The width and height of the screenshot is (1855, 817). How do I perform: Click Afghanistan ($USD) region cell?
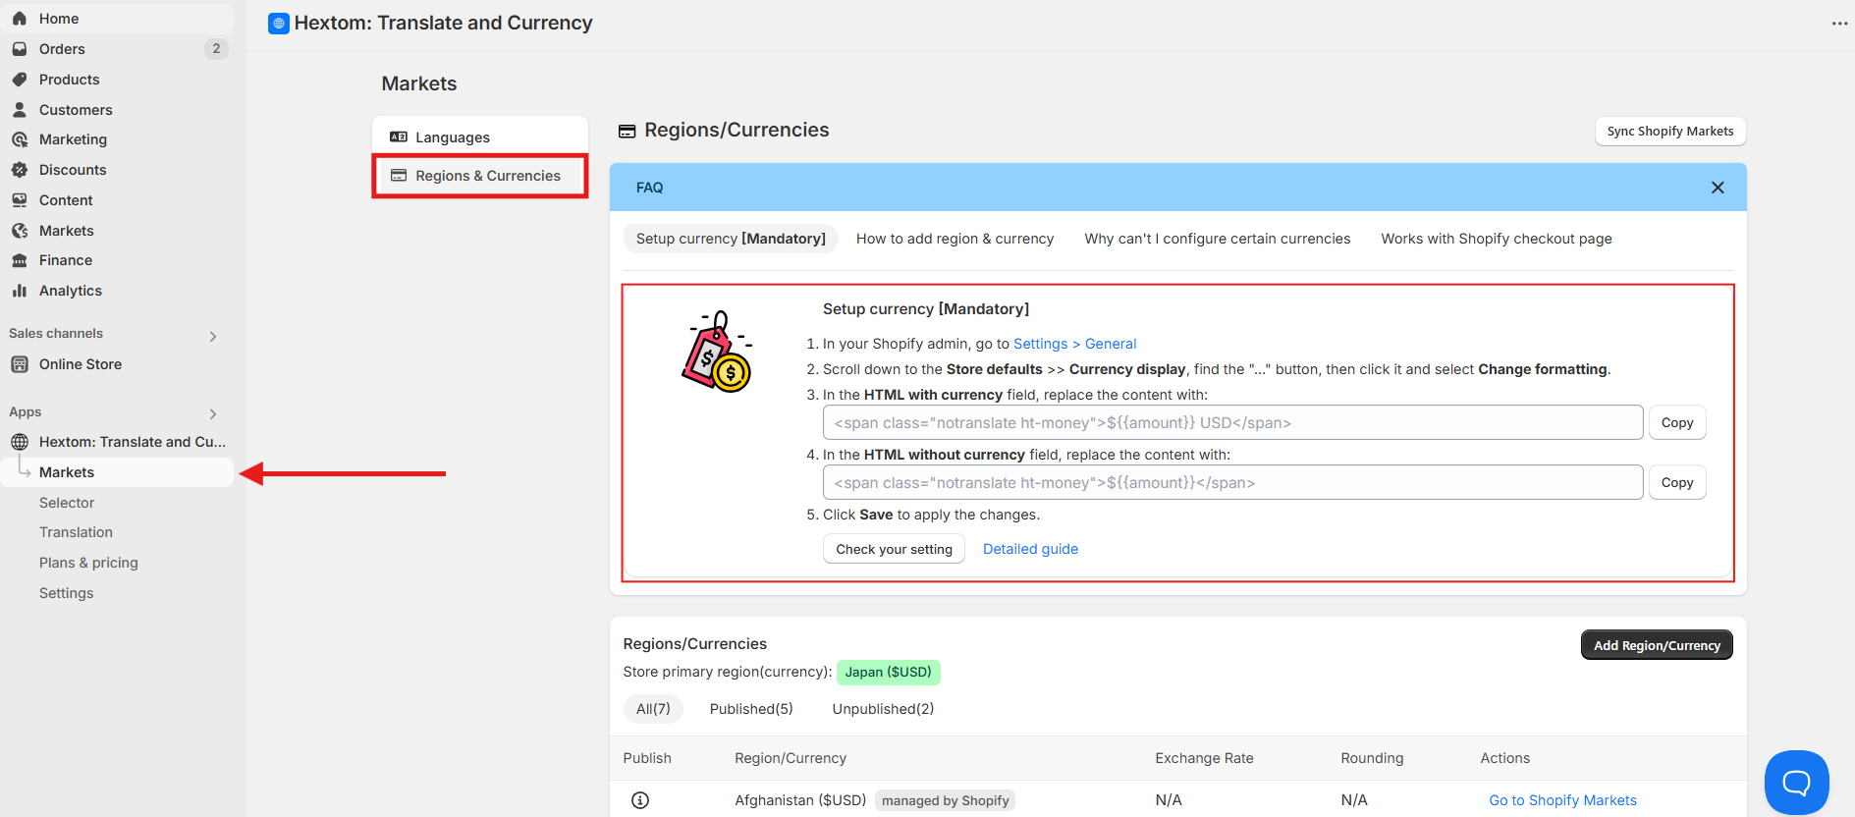pos(800,800)
